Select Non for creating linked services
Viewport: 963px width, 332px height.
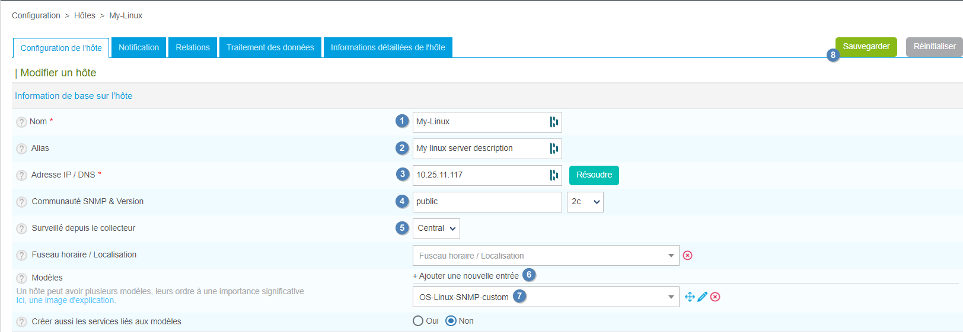[451, 321]
